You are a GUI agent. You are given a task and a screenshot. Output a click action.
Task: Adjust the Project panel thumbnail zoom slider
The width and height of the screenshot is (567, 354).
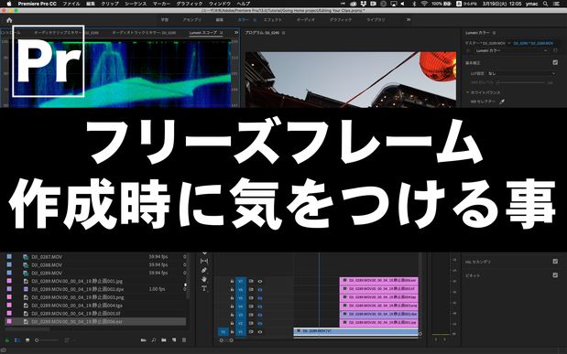coord(47,340)
